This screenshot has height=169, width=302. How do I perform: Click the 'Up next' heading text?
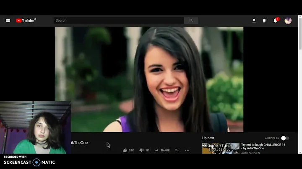208,138
